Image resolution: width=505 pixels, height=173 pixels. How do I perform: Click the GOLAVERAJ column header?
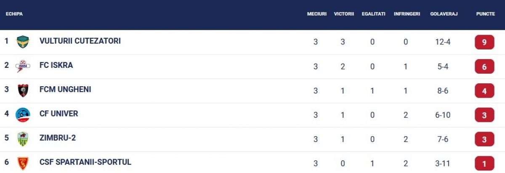444,14
